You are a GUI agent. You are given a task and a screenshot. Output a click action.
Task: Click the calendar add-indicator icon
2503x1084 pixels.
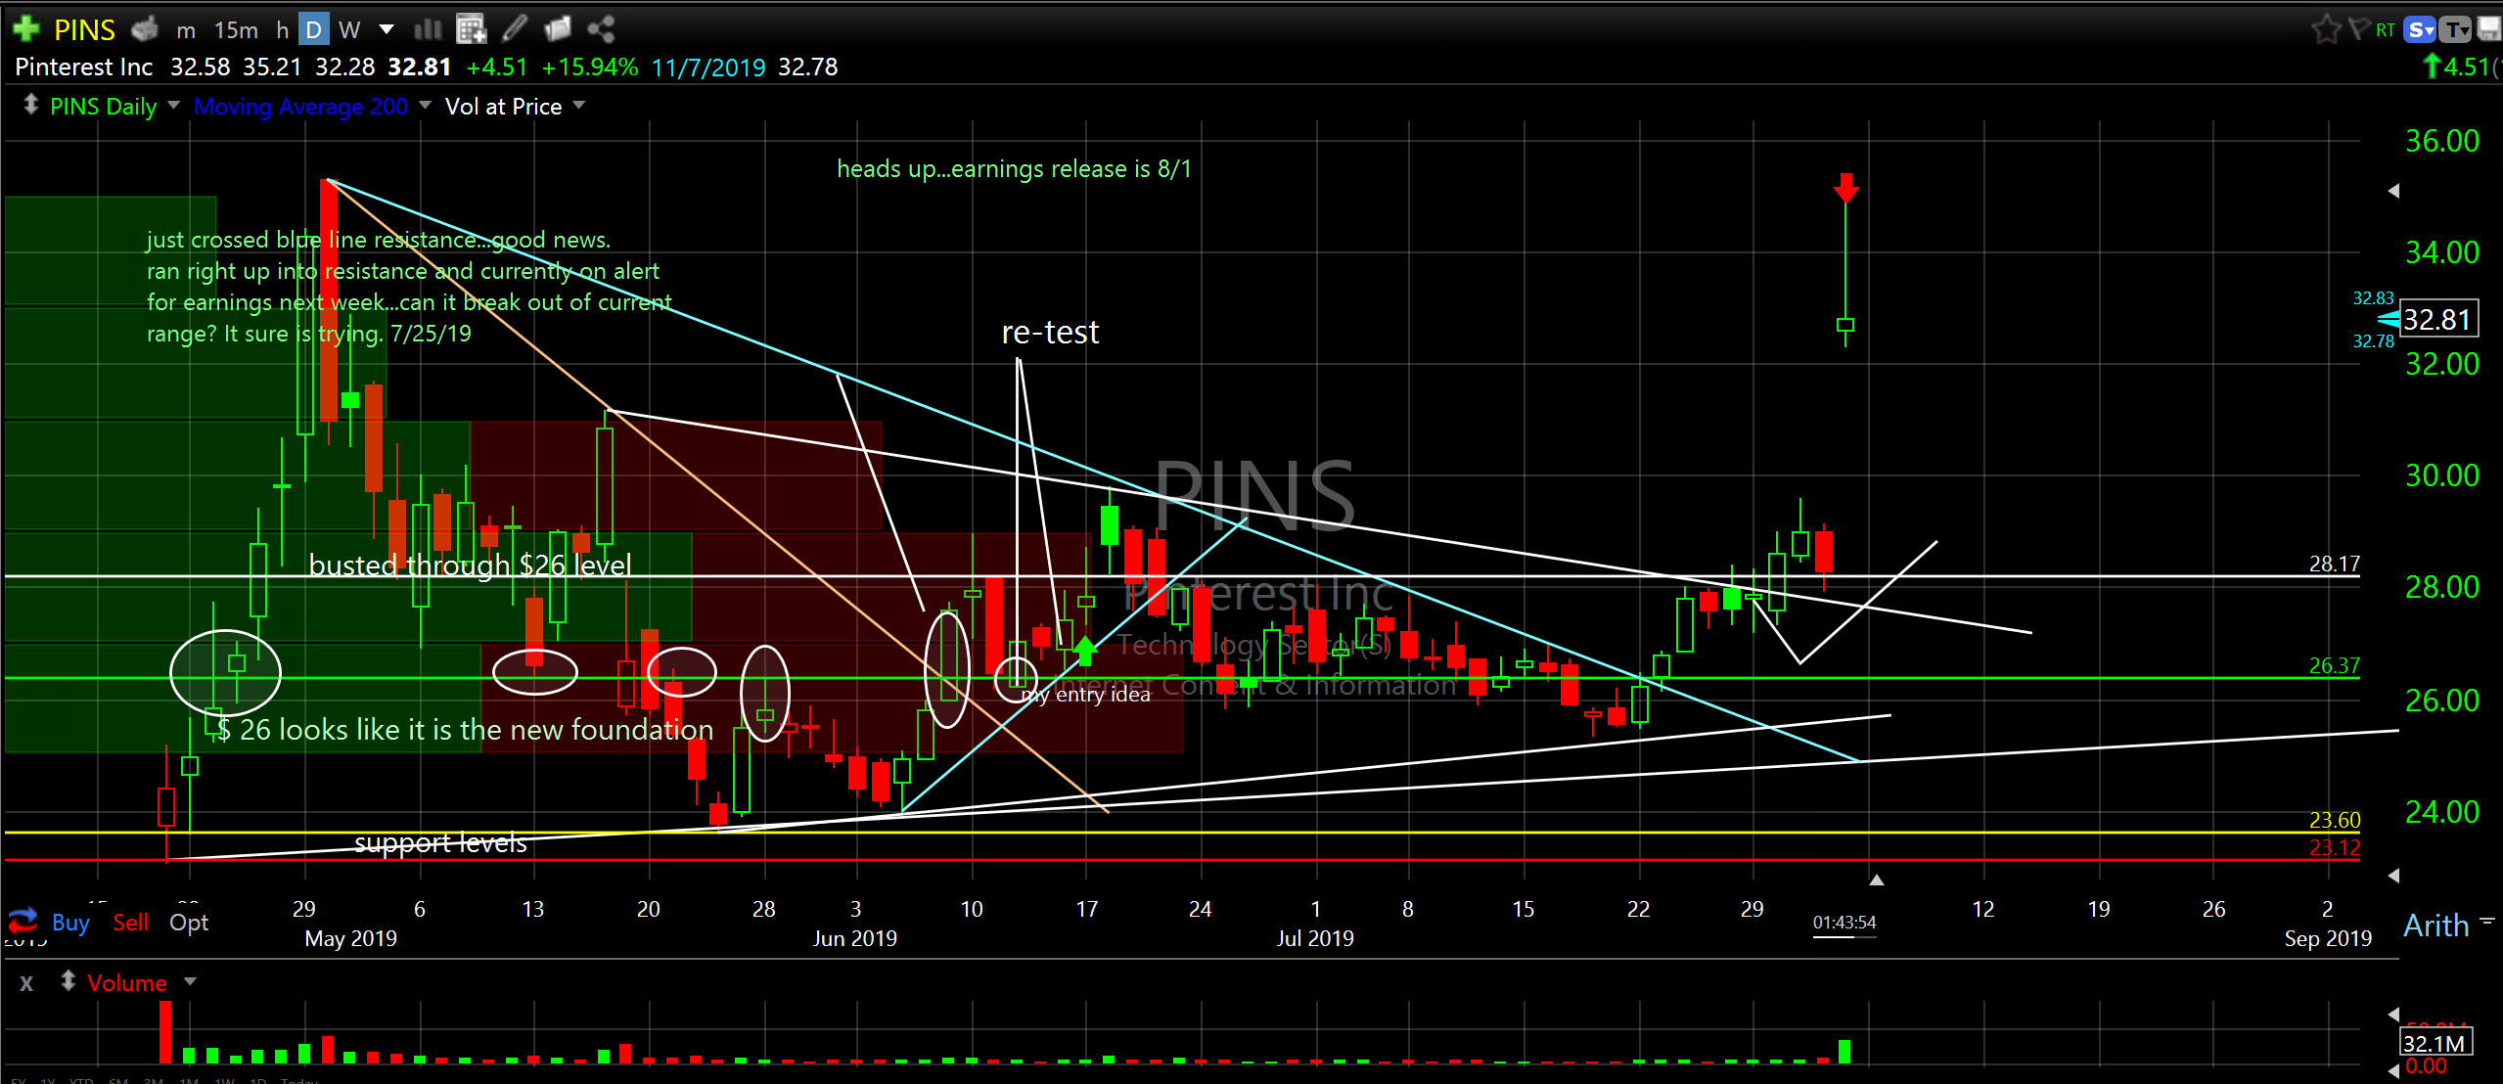(x=471, y=29)
